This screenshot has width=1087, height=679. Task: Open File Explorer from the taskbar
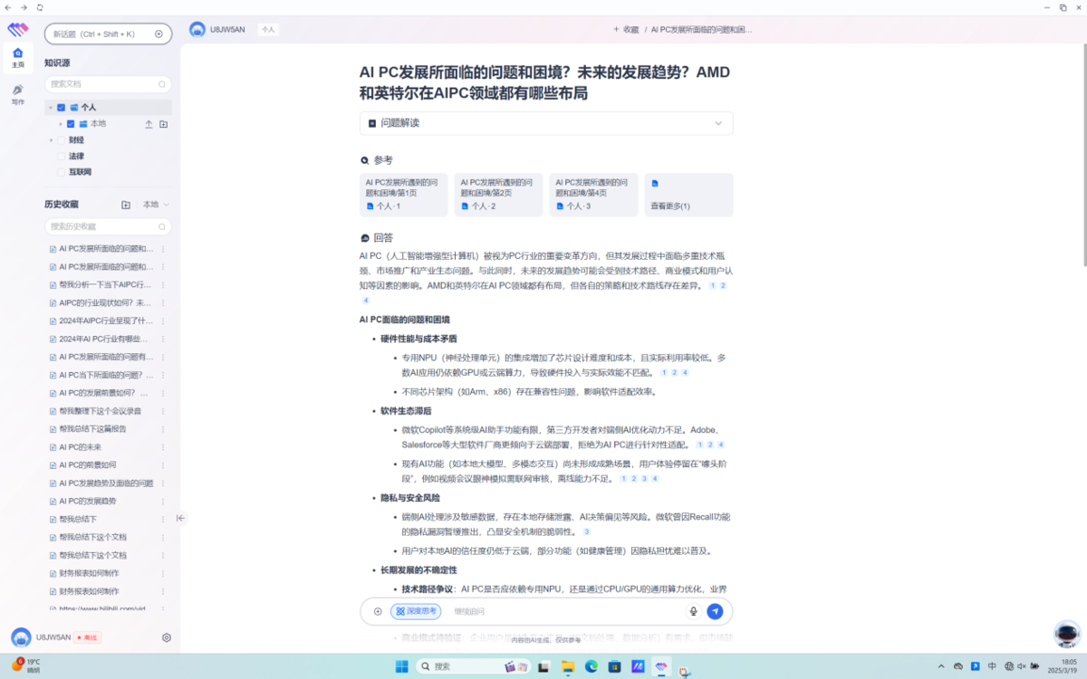[568, 666]
